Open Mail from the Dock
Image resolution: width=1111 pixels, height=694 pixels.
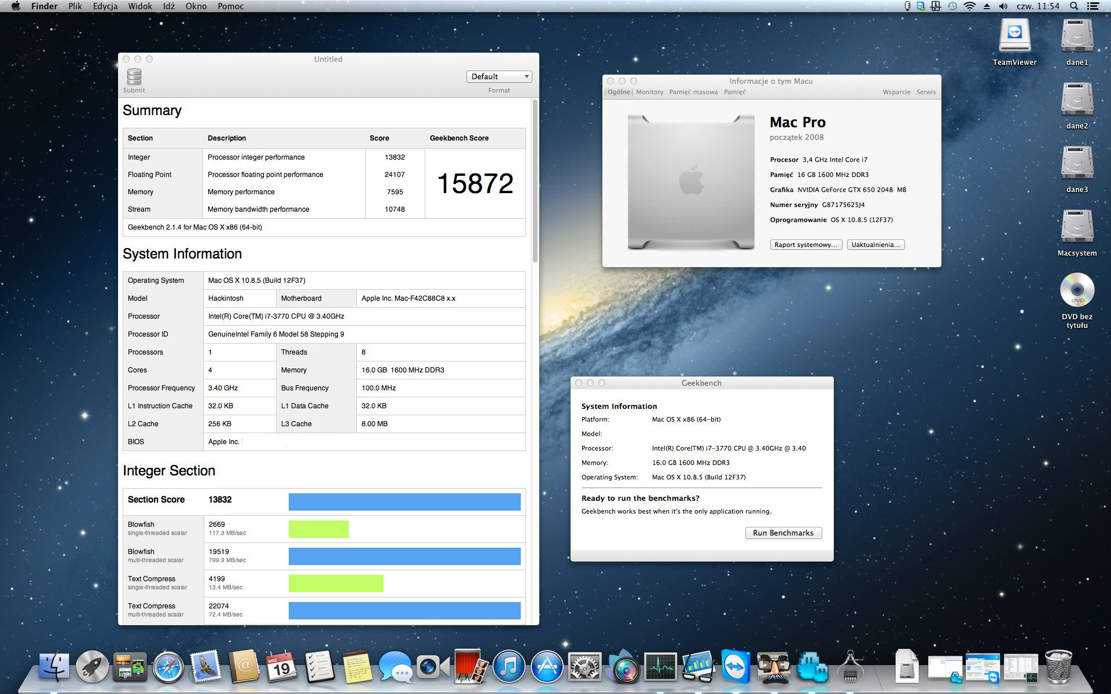(x=206, y=667)
